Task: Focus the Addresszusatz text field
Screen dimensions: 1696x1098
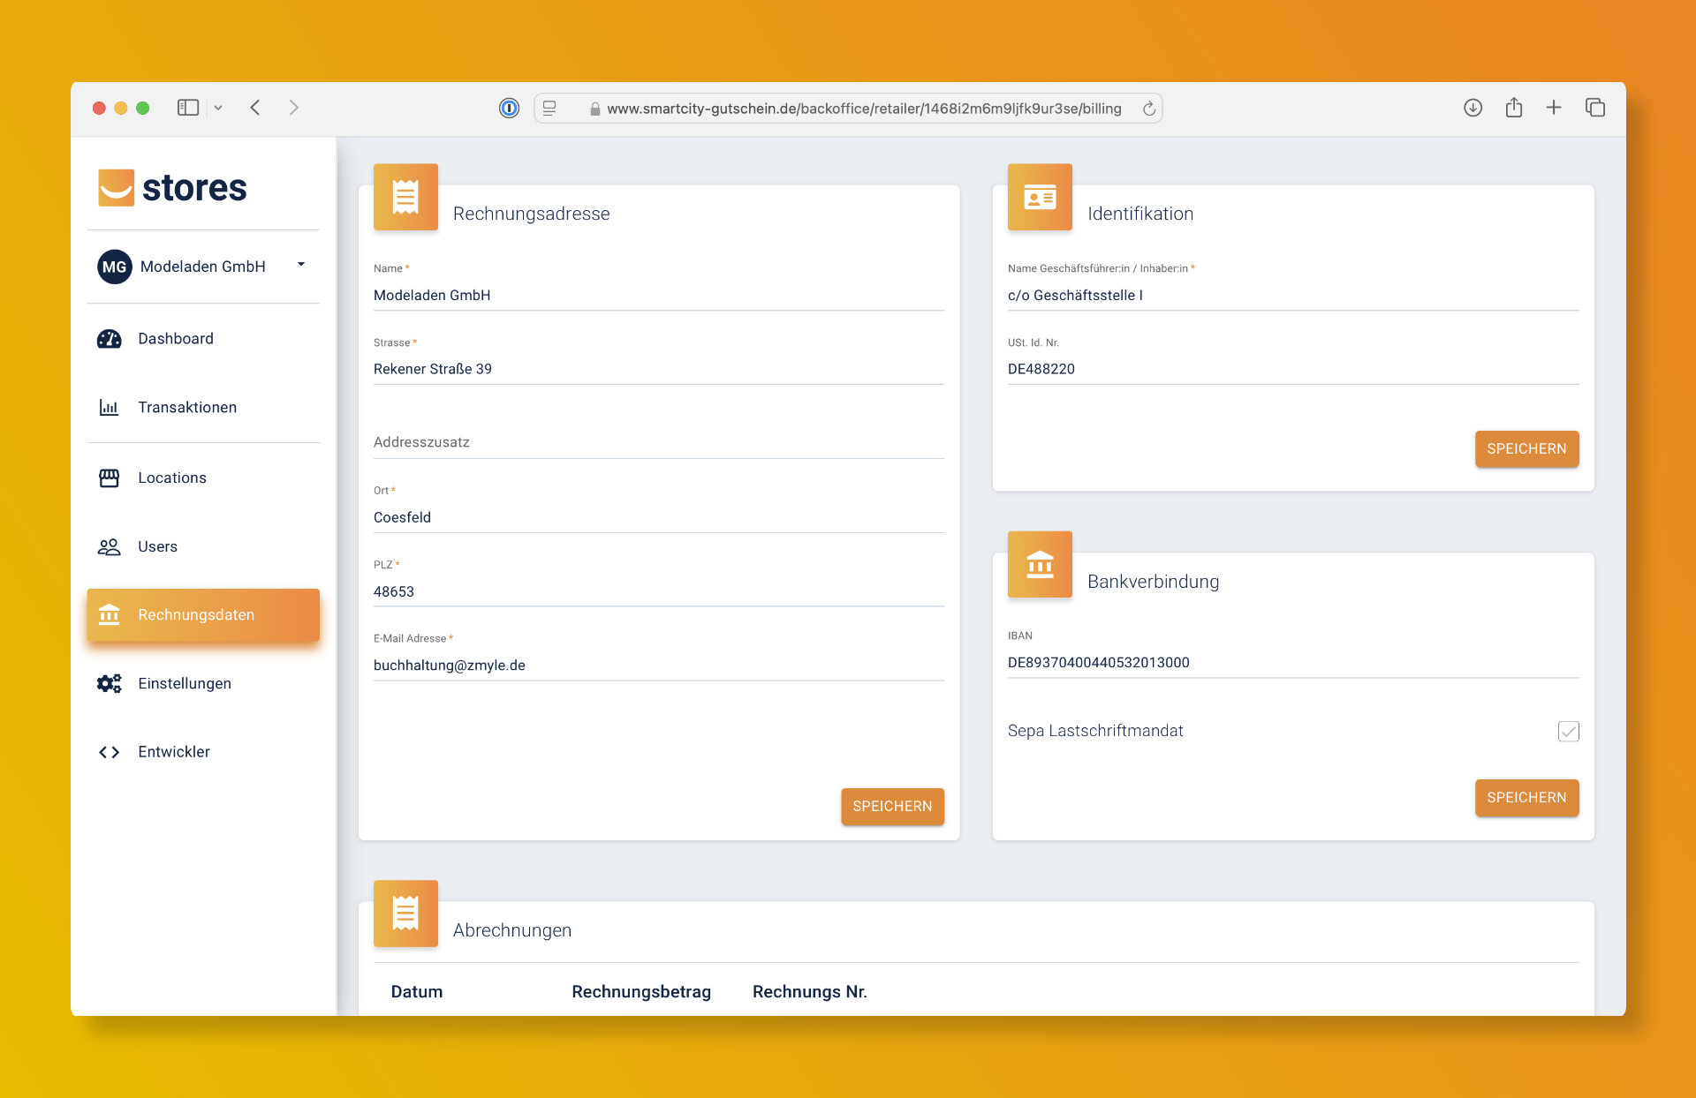Action: click(x=658, y=442)
